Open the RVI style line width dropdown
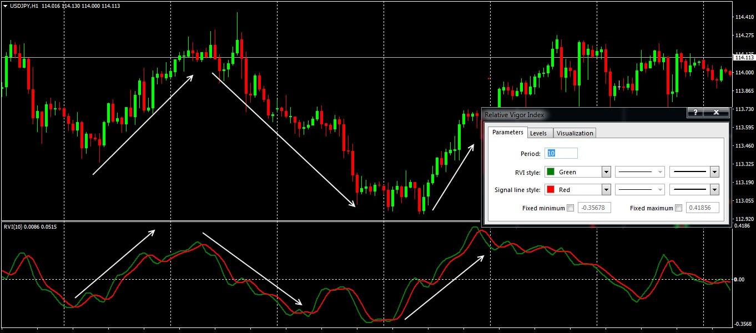 coord(714,172)
